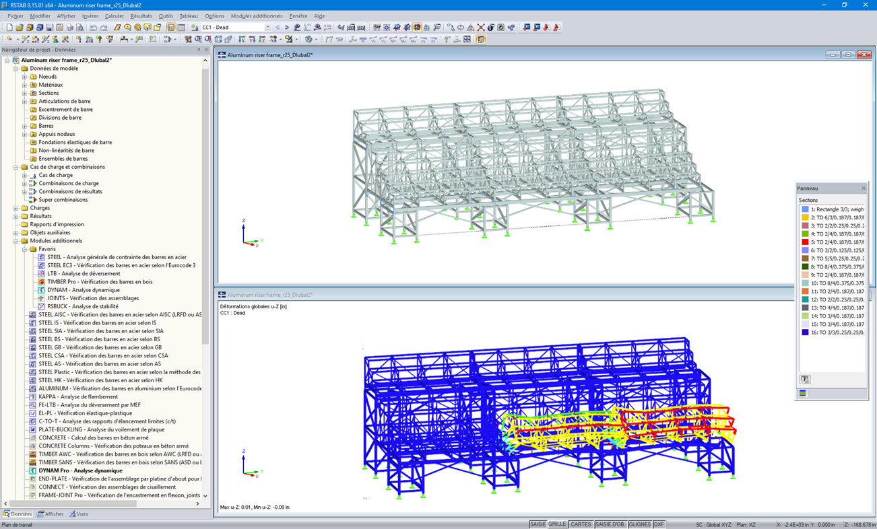Open the Calculer menu

pyautogui.click(x=115, y=16)
